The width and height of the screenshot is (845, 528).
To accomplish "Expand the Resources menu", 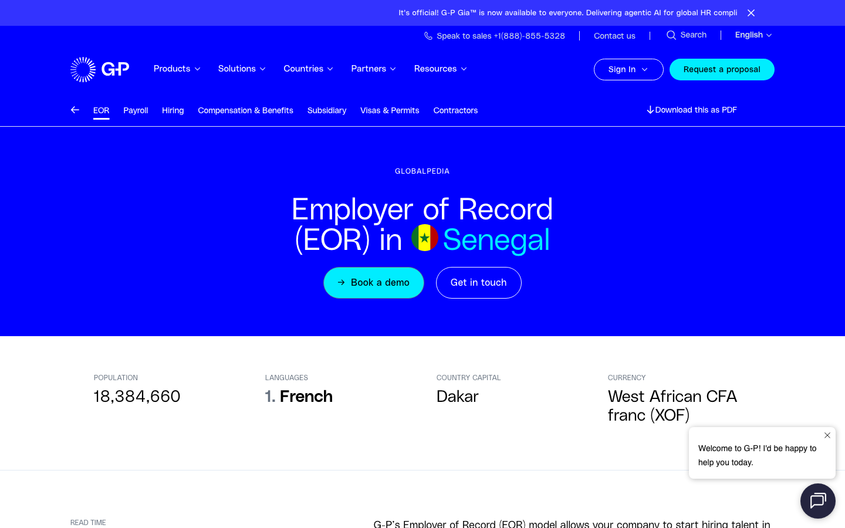I will (x=441, y=69).
